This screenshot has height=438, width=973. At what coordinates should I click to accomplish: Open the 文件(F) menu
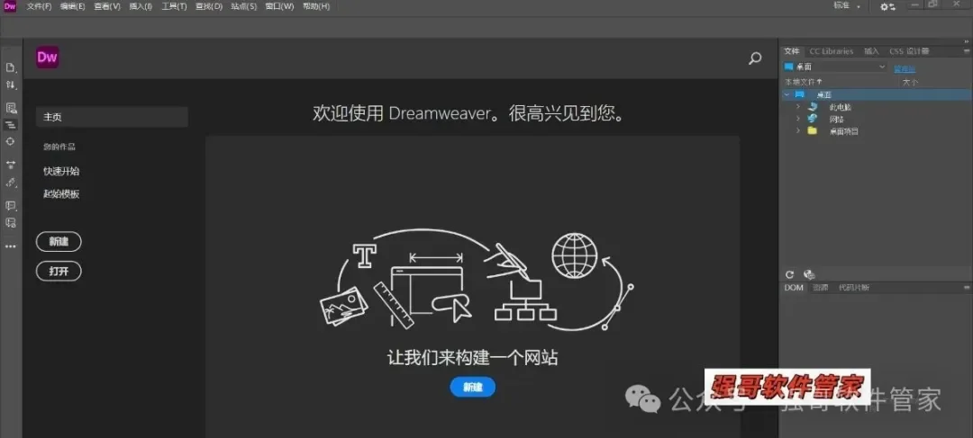(39, 6)
